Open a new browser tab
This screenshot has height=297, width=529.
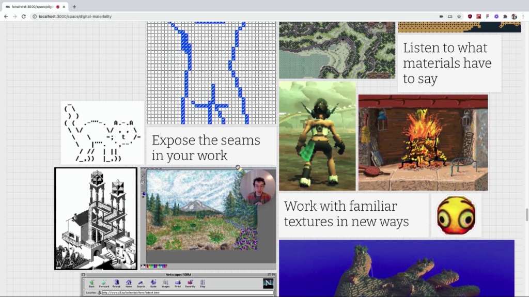click(74, 7)
